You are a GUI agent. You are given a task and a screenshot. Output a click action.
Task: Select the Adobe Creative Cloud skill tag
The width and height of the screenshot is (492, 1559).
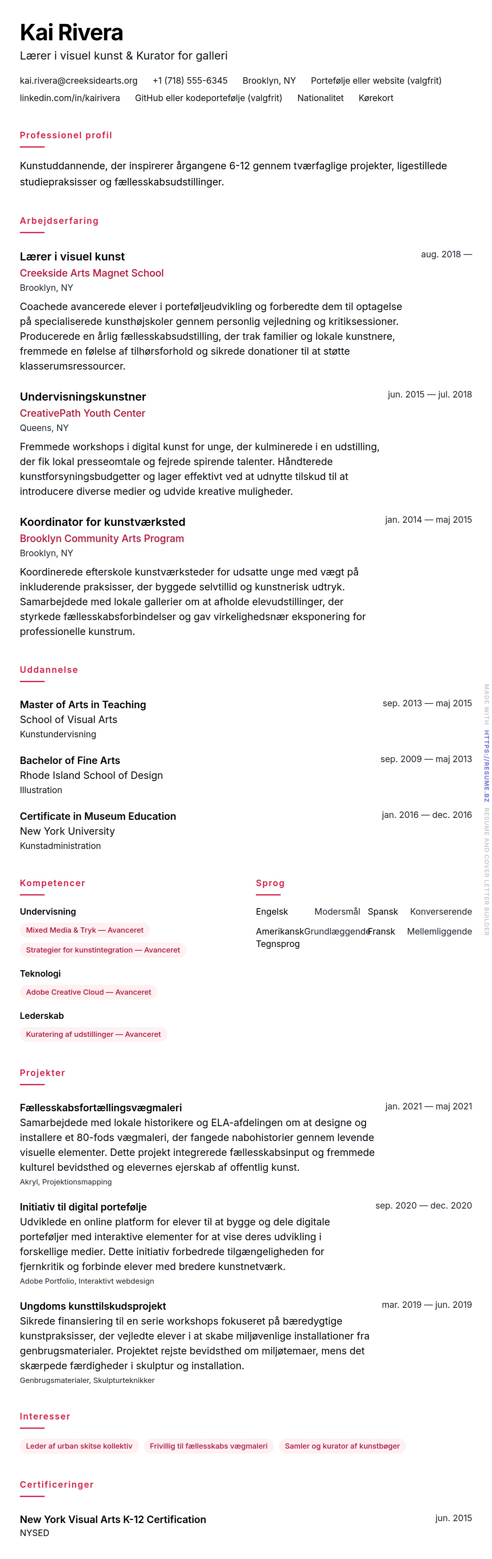pos(88,992)
